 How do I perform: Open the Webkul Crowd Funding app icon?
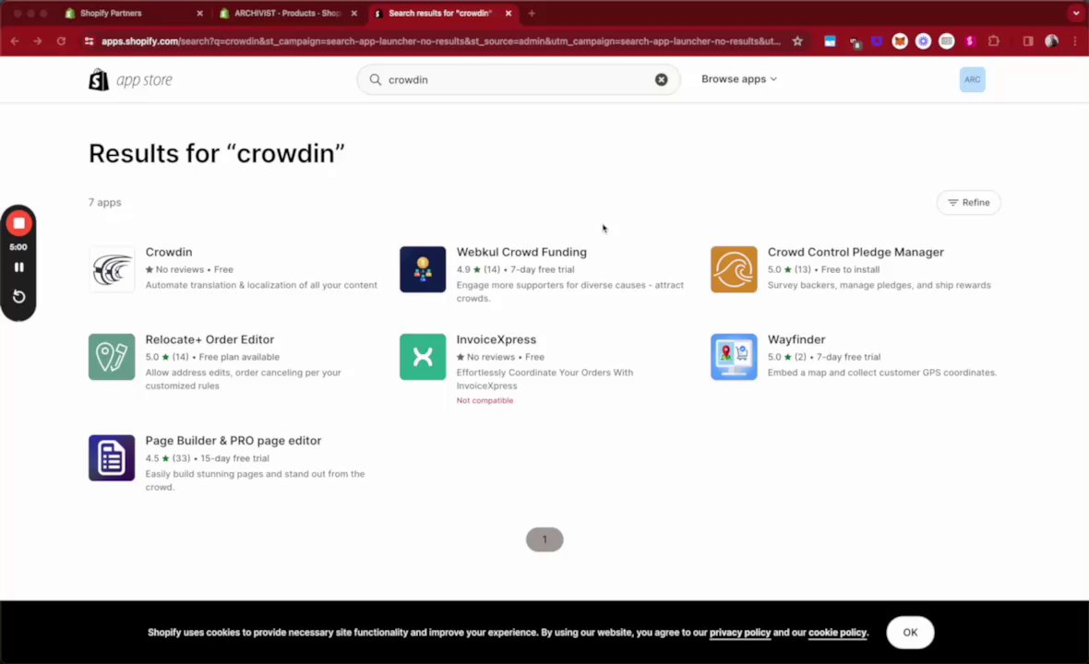[x=423, y=269]
